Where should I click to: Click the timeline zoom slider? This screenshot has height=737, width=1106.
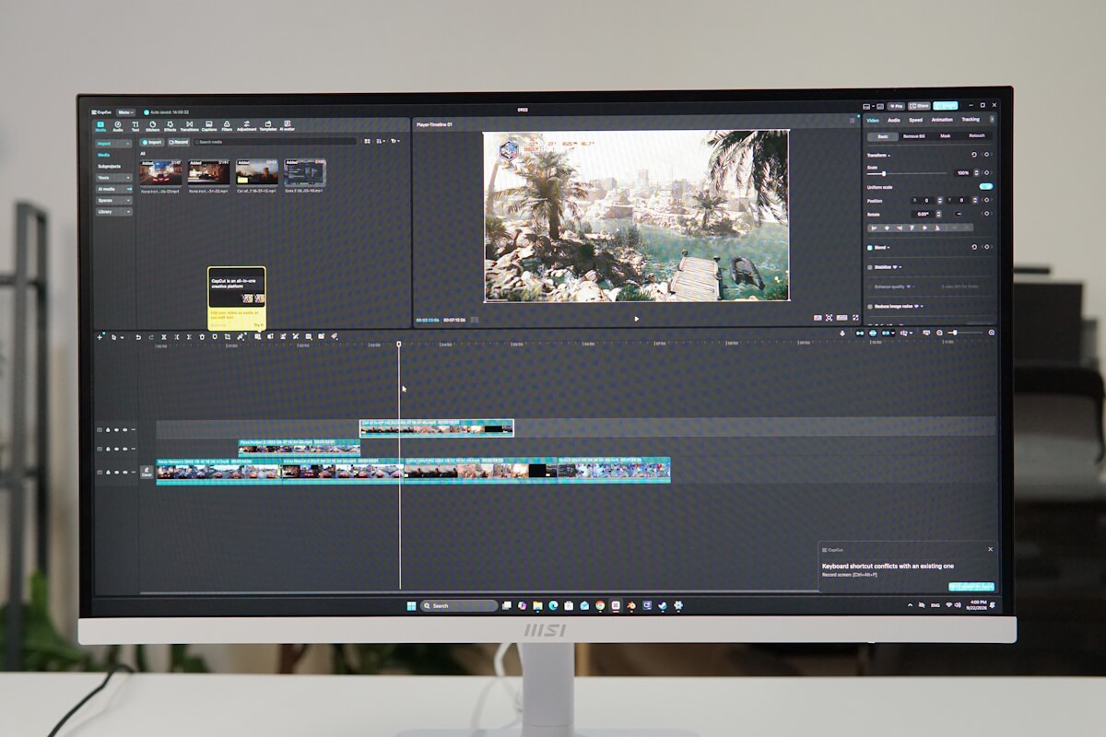pyautogui.click(x=965, y=333)
